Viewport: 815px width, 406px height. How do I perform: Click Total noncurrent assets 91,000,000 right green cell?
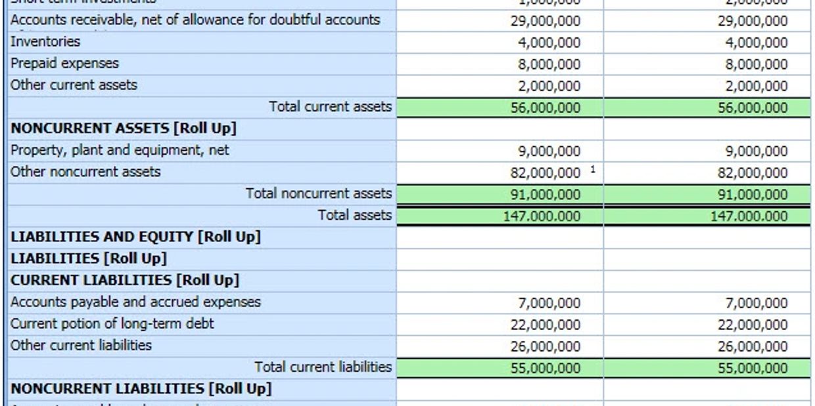pyautogui.click(x=707, y=195)
